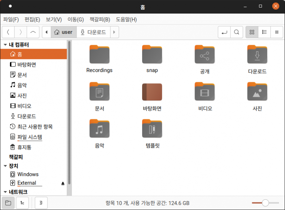Open the file search
The image size is (285, 210).
237,32
